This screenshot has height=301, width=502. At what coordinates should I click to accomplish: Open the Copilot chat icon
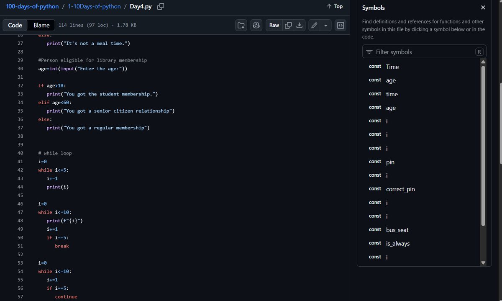(256, 25)
